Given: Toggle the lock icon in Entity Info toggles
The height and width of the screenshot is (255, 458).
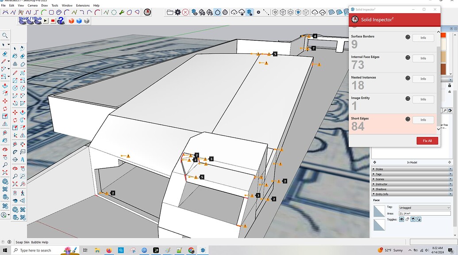Looking at the screenshot, I should [x=408, y=219].
